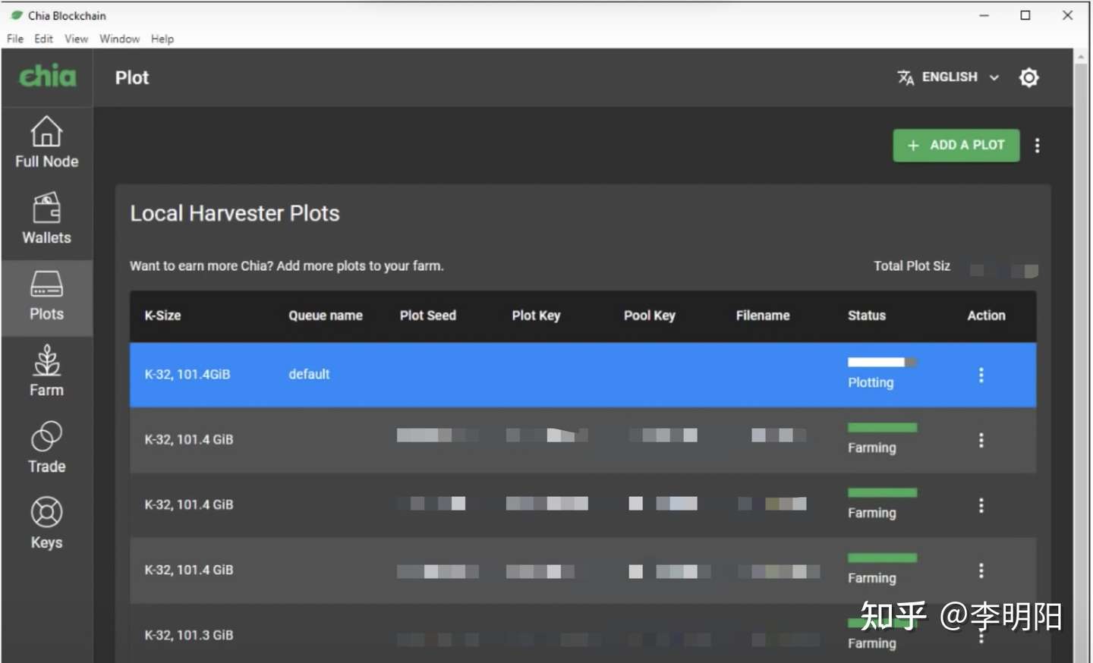The height and width of the screenshot is (663, 1093).
Task: Click the ADD A PLOT button
Action: point(956,145)
